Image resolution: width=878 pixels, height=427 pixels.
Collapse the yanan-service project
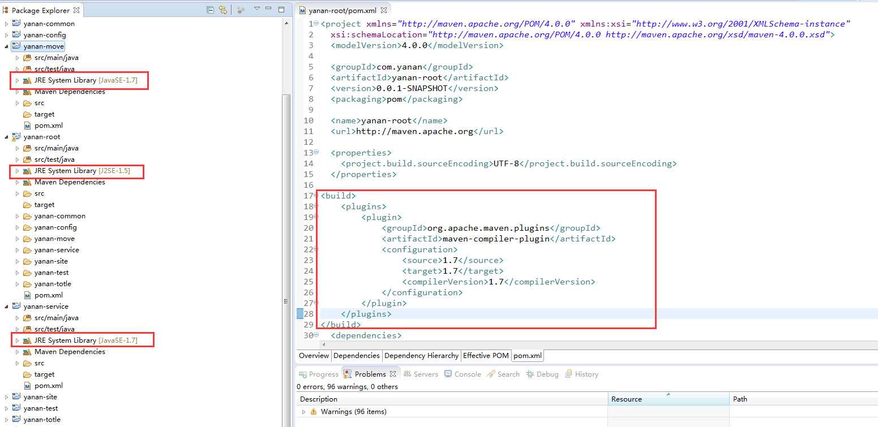pyautogui.click(x=7, y=307)
